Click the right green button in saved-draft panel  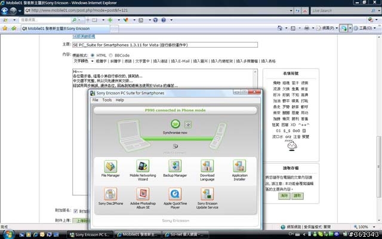[x=297, y=196]
